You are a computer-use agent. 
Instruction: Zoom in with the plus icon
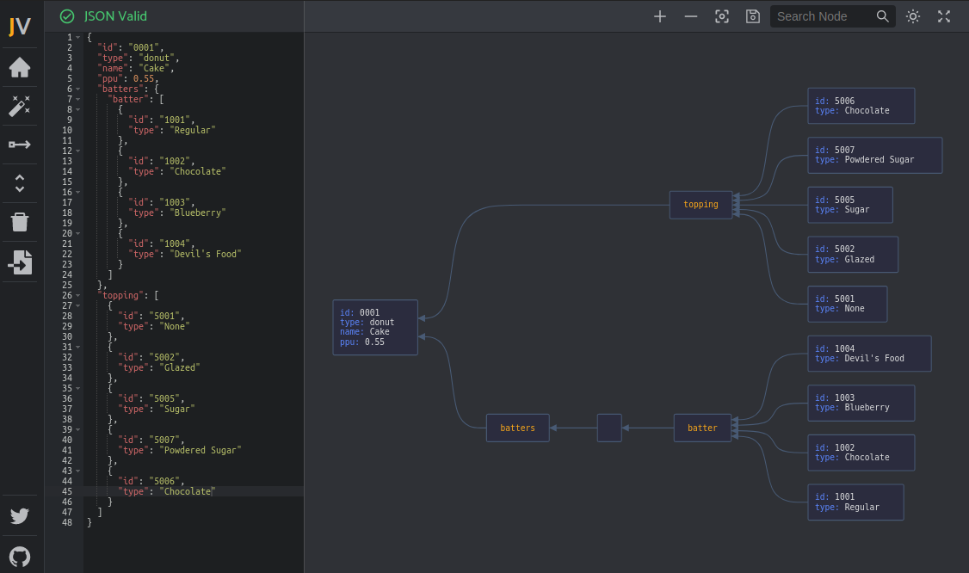point(660,16)
